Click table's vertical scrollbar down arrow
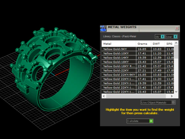 click(x=176, y=92)
